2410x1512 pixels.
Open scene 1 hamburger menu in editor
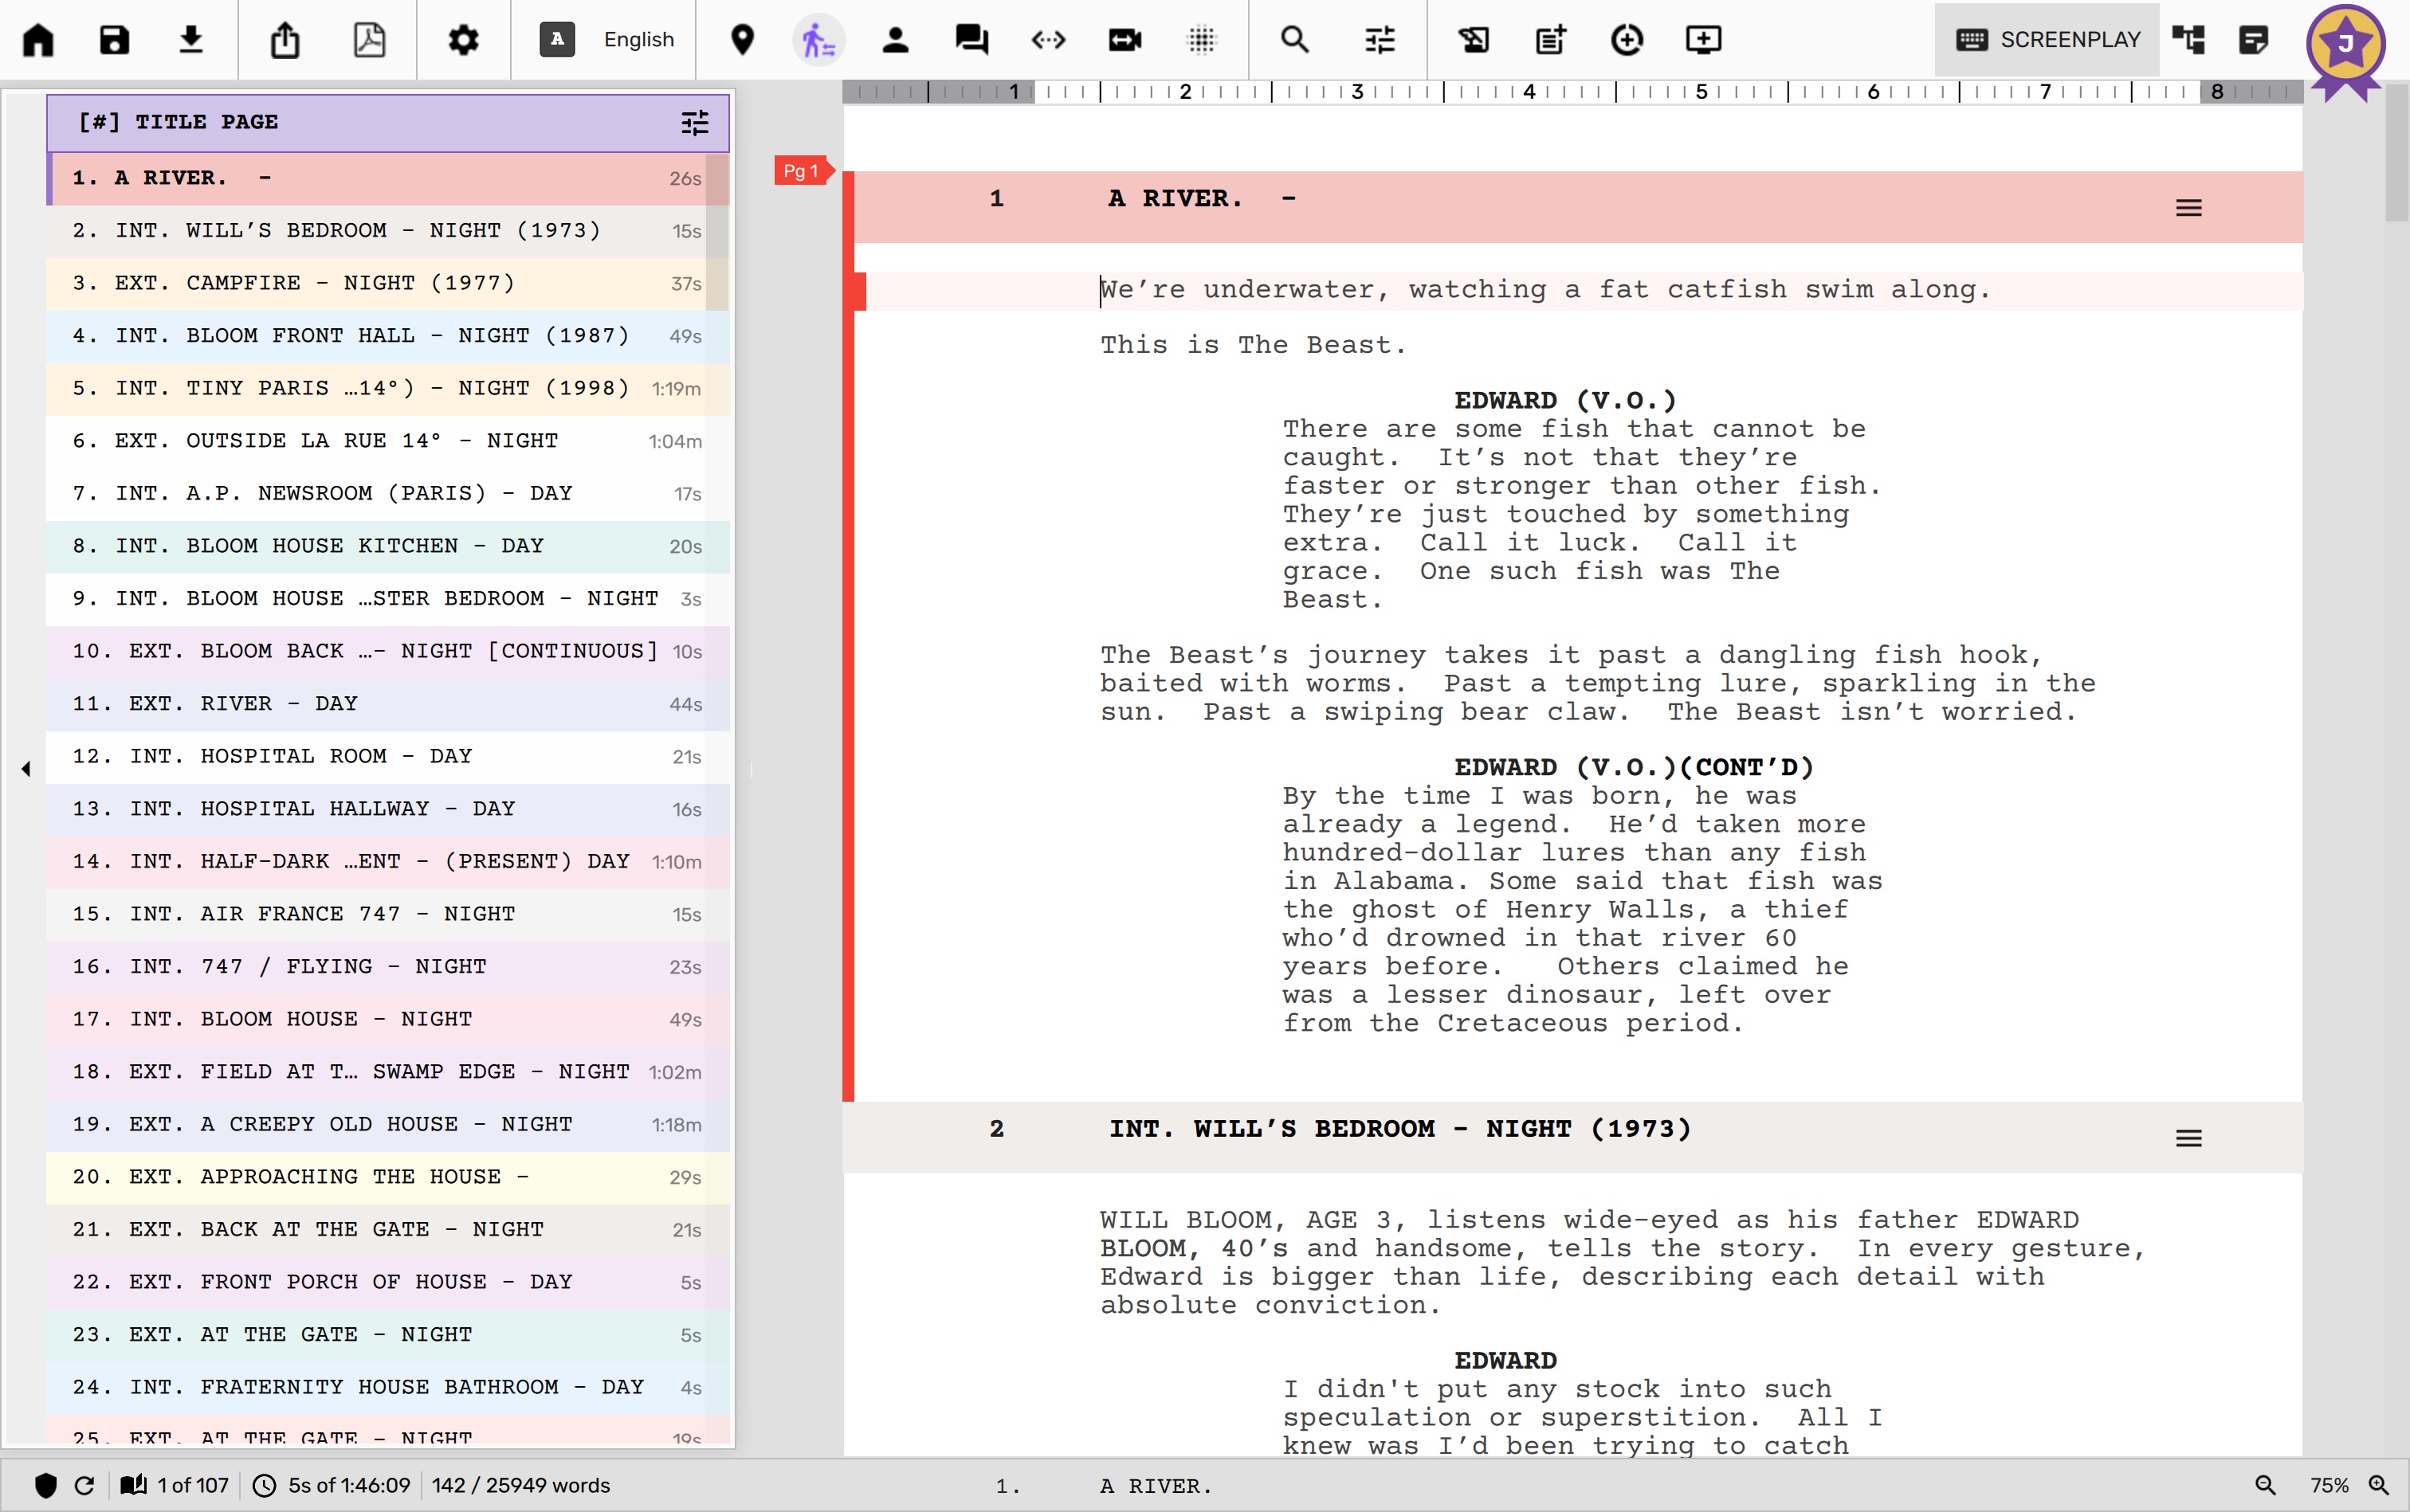pyautogui.click(x=2188, y=208)
